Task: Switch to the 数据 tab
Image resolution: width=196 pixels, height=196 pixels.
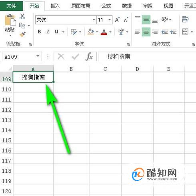Action: pyautogui.click(x=127, y=6)
